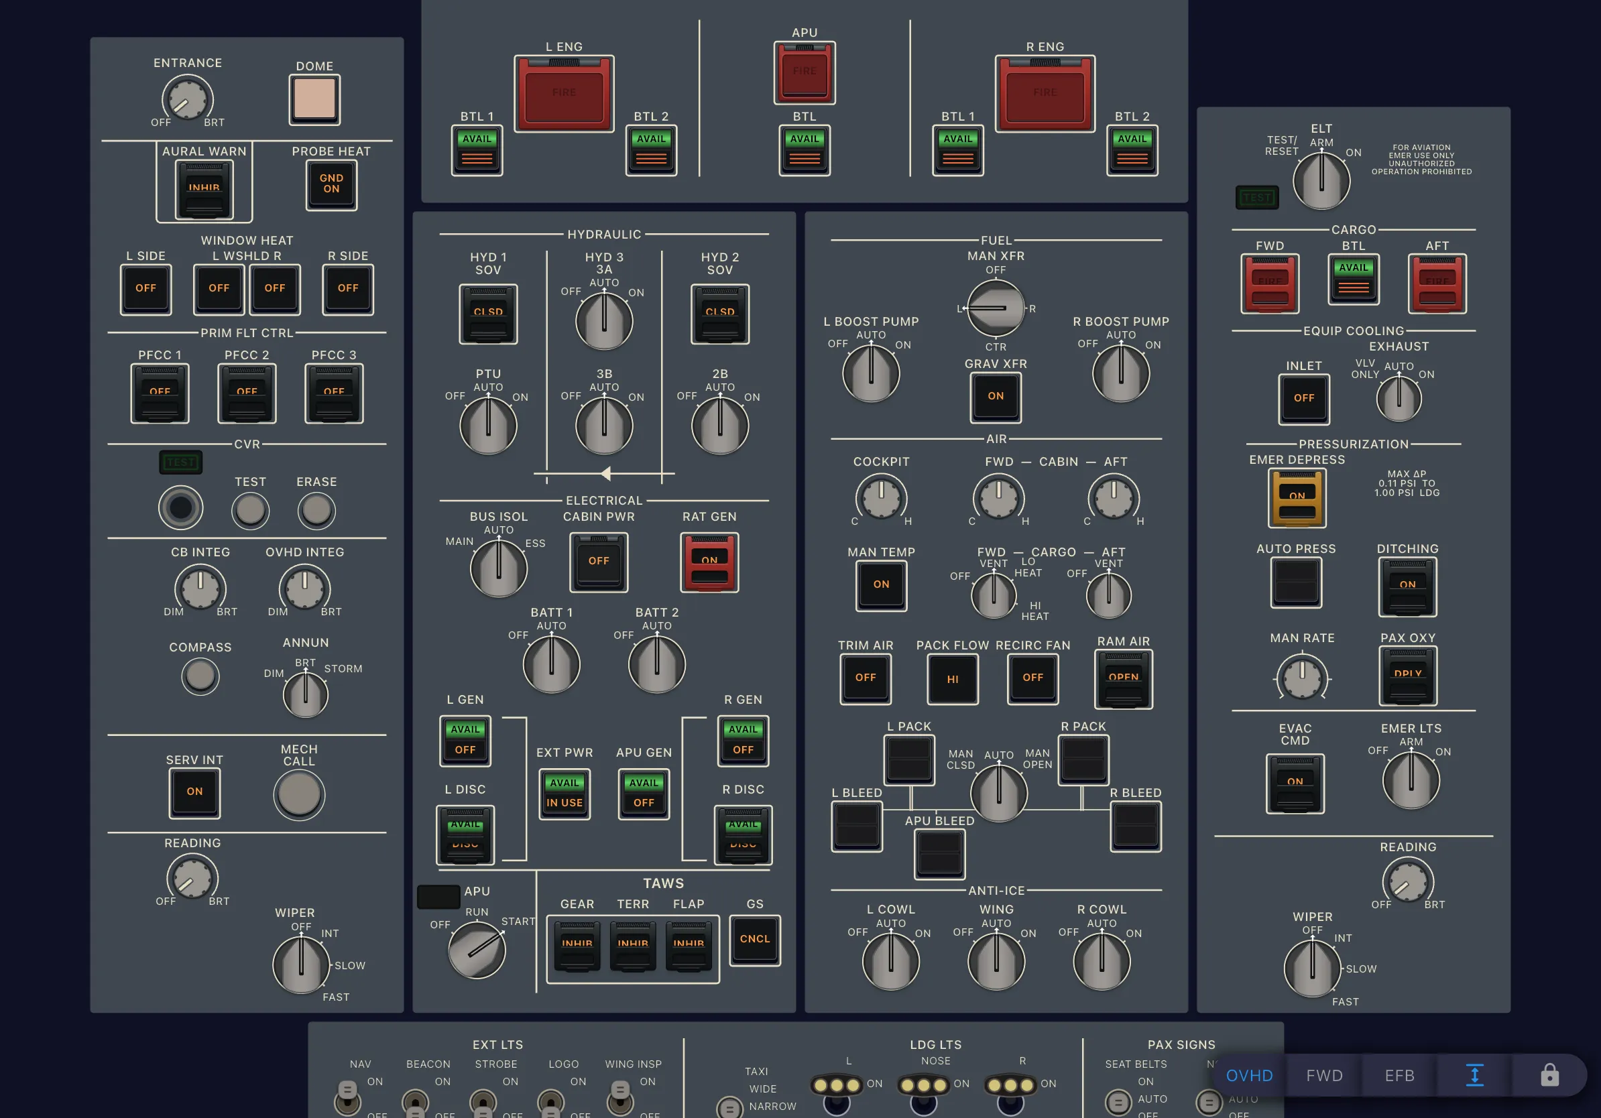
Task: Switch to the OVHD panel tab
Action: tap(1249, 1075)
